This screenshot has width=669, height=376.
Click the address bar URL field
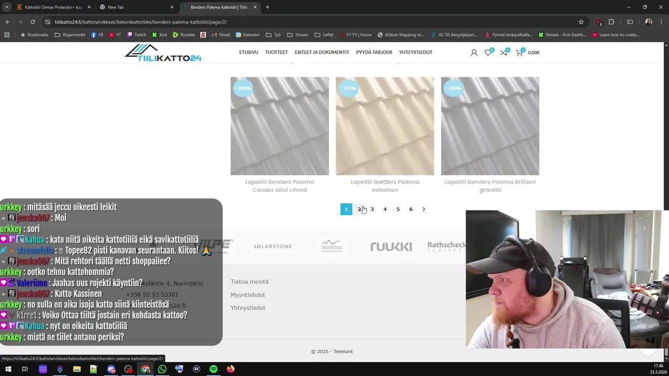(314, 22)
